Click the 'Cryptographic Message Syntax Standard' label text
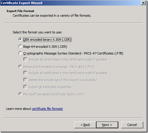The height and width of the screenshot is (133, 148). [52, 53]
